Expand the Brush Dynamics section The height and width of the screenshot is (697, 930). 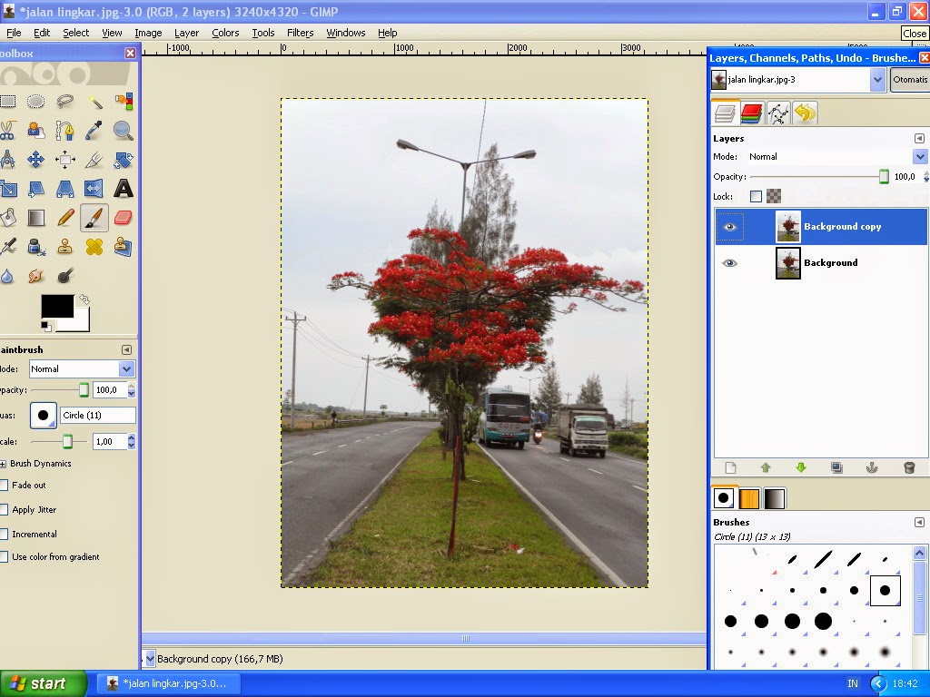[x=3, y=464]
